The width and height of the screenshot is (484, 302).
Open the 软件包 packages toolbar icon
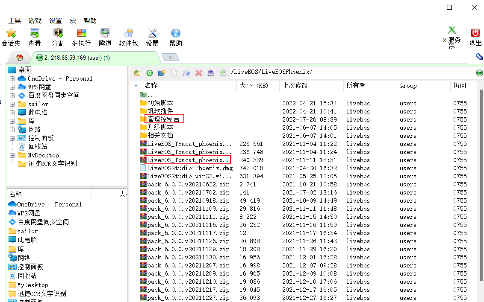[128, 37]
